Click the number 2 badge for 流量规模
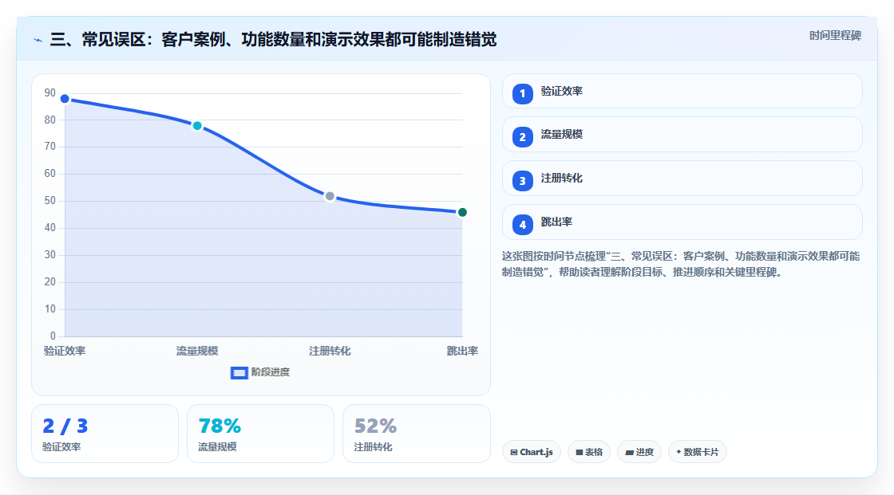 click(522, 137)
